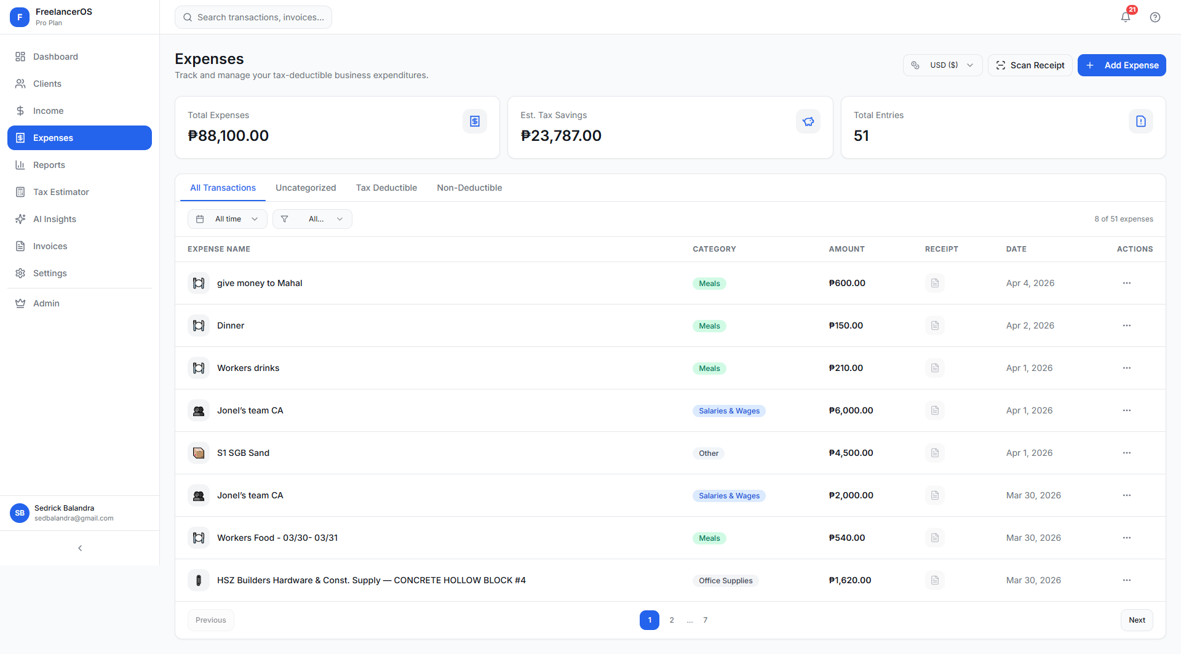The image size is (1181, 654).
Task: Click the Workers Food - 03/30- 03/31 name
Action: (x=277, y=538)
